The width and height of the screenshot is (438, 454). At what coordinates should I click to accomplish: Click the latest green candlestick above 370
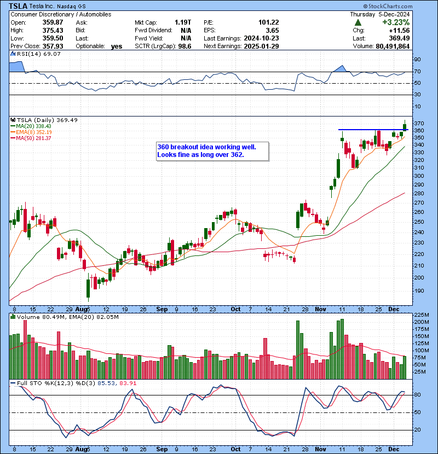(x=405, y=126)
